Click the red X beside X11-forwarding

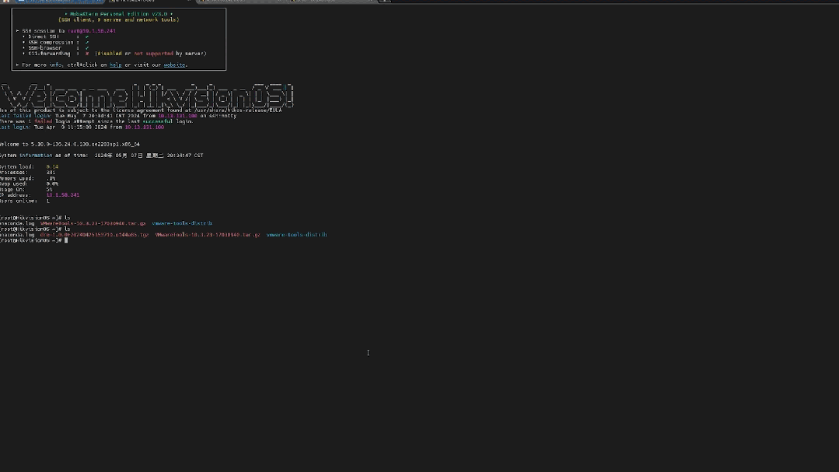tap(87, 54)
